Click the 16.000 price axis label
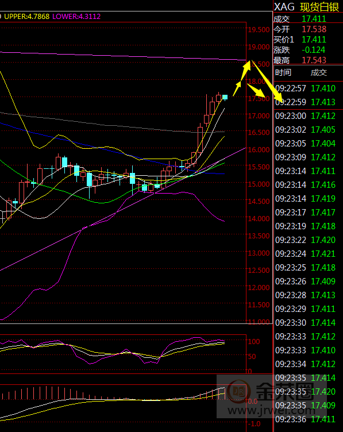The height and width of the screenshot is (432, 343). point(259,150)
